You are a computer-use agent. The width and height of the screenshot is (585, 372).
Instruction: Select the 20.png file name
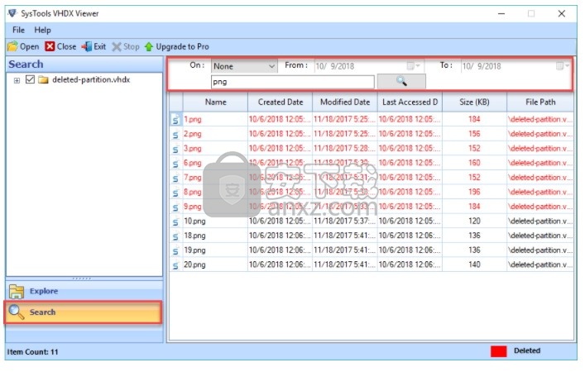194,265
